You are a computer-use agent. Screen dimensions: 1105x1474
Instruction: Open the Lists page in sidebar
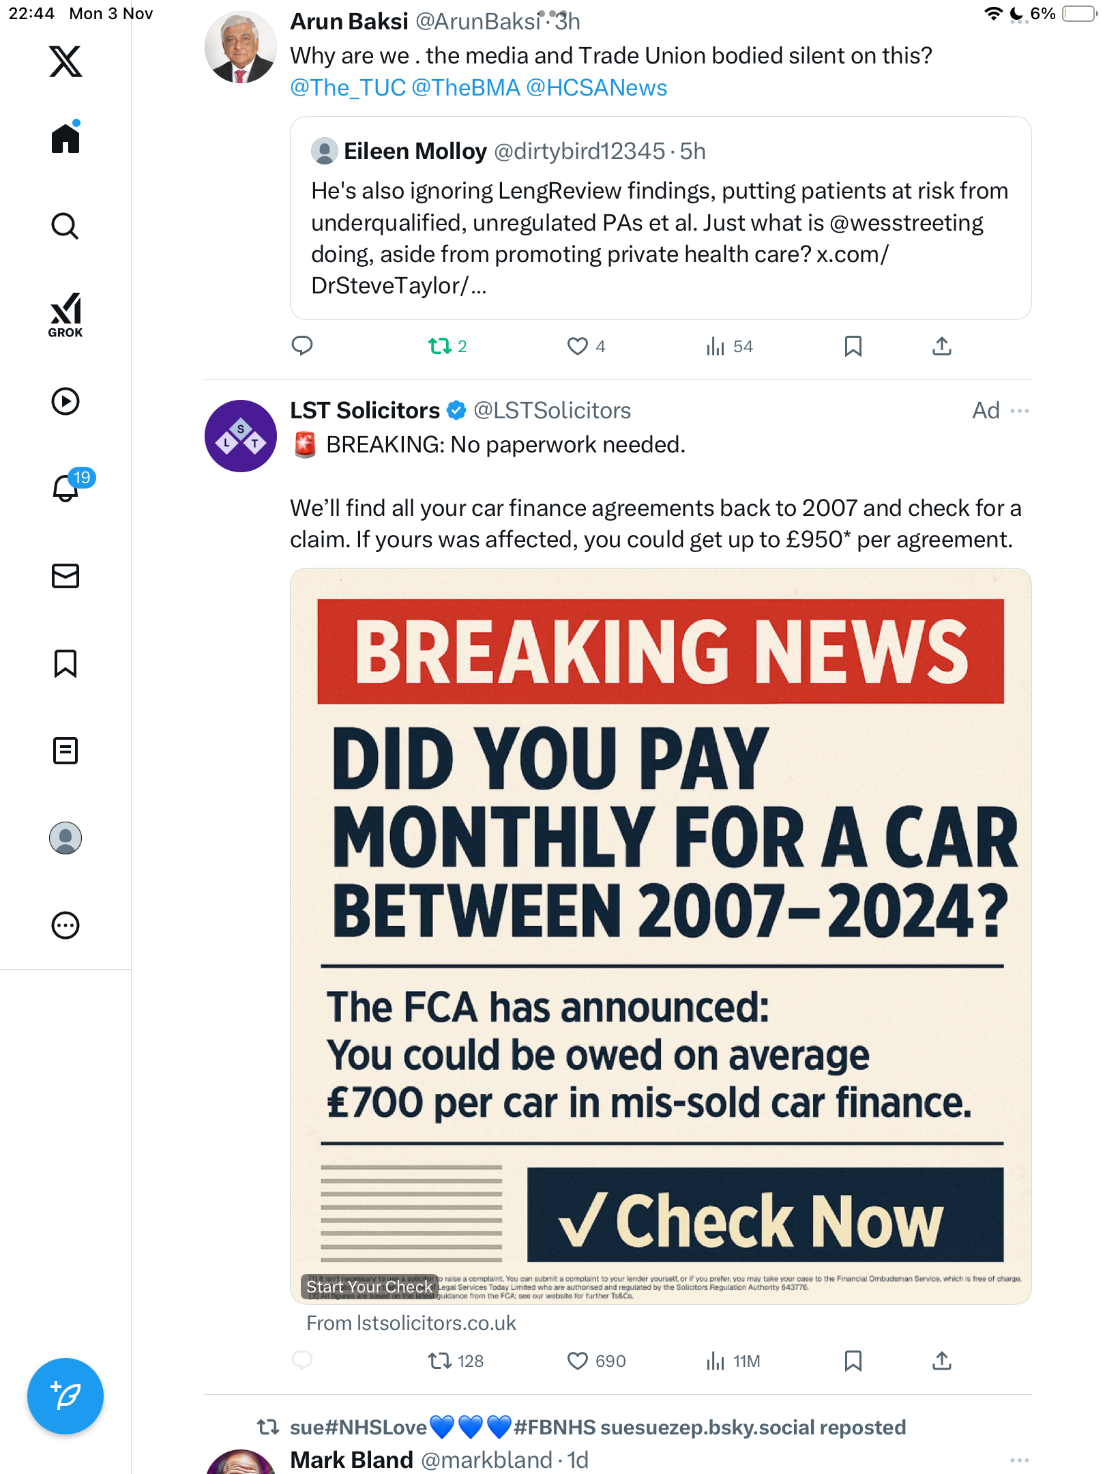click(65, 751)
